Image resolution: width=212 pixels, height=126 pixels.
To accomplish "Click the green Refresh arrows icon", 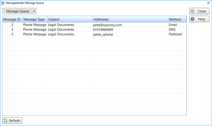I will (5, 120).
